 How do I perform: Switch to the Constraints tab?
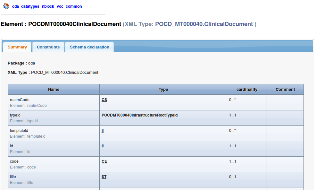(x=48, y=47)
